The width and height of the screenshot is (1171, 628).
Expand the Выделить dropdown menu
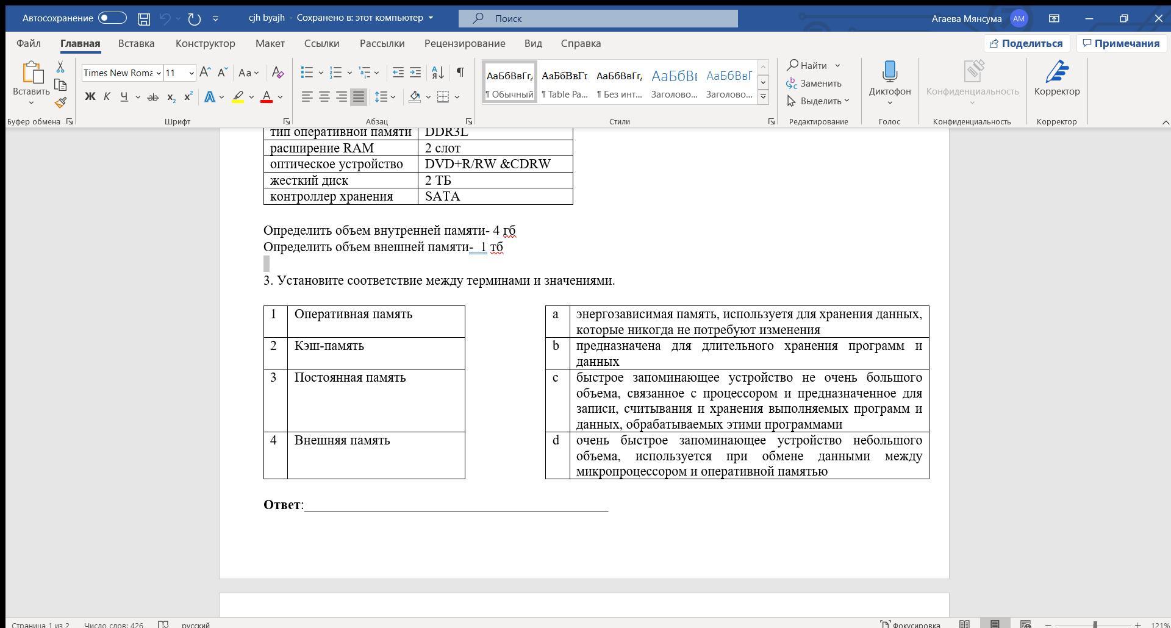(818, 101)
